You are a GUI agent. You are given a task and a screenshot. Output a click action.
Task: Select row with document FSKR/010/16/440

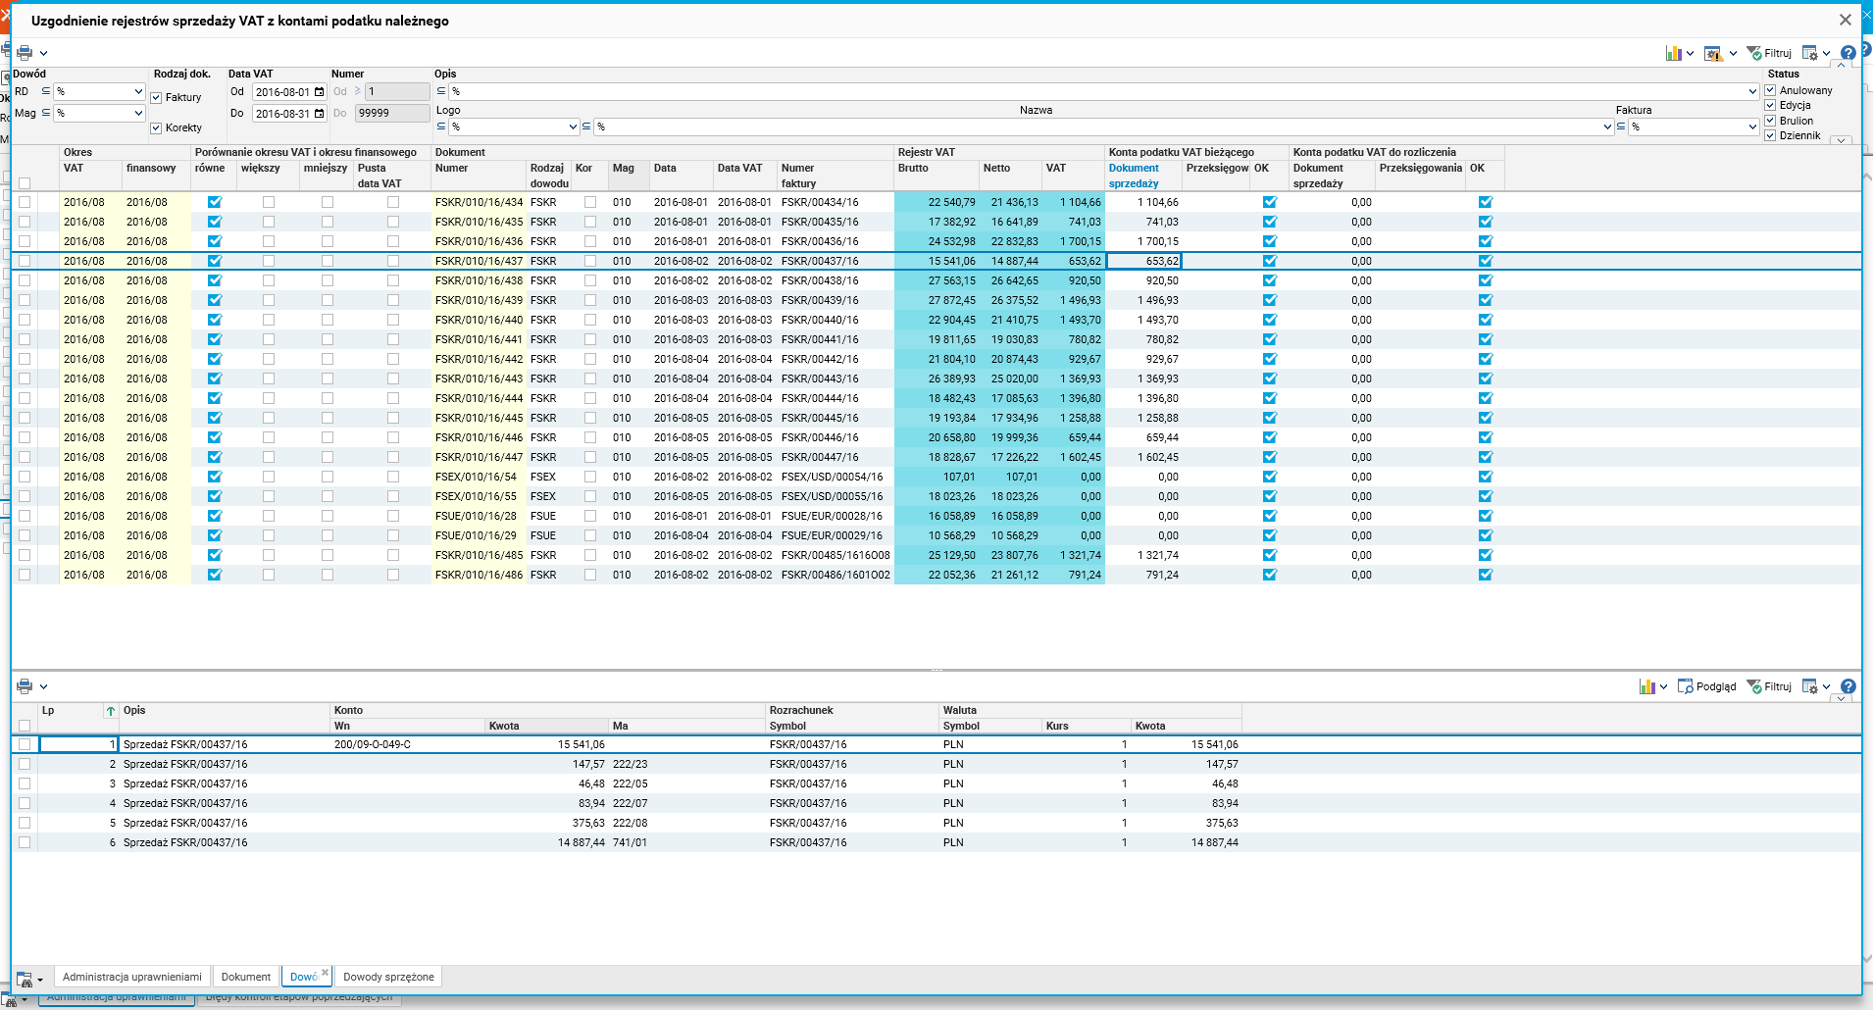479,320
